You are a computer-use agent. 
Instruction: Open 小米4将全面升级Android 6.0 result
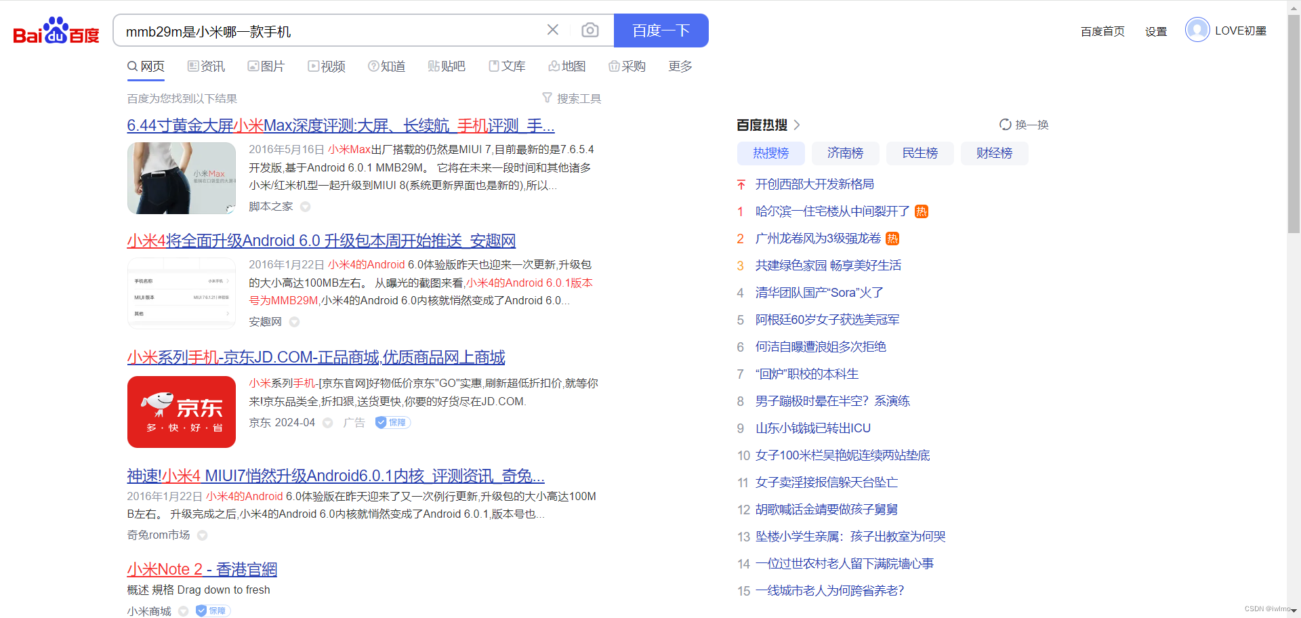click(x=321, y=241)
